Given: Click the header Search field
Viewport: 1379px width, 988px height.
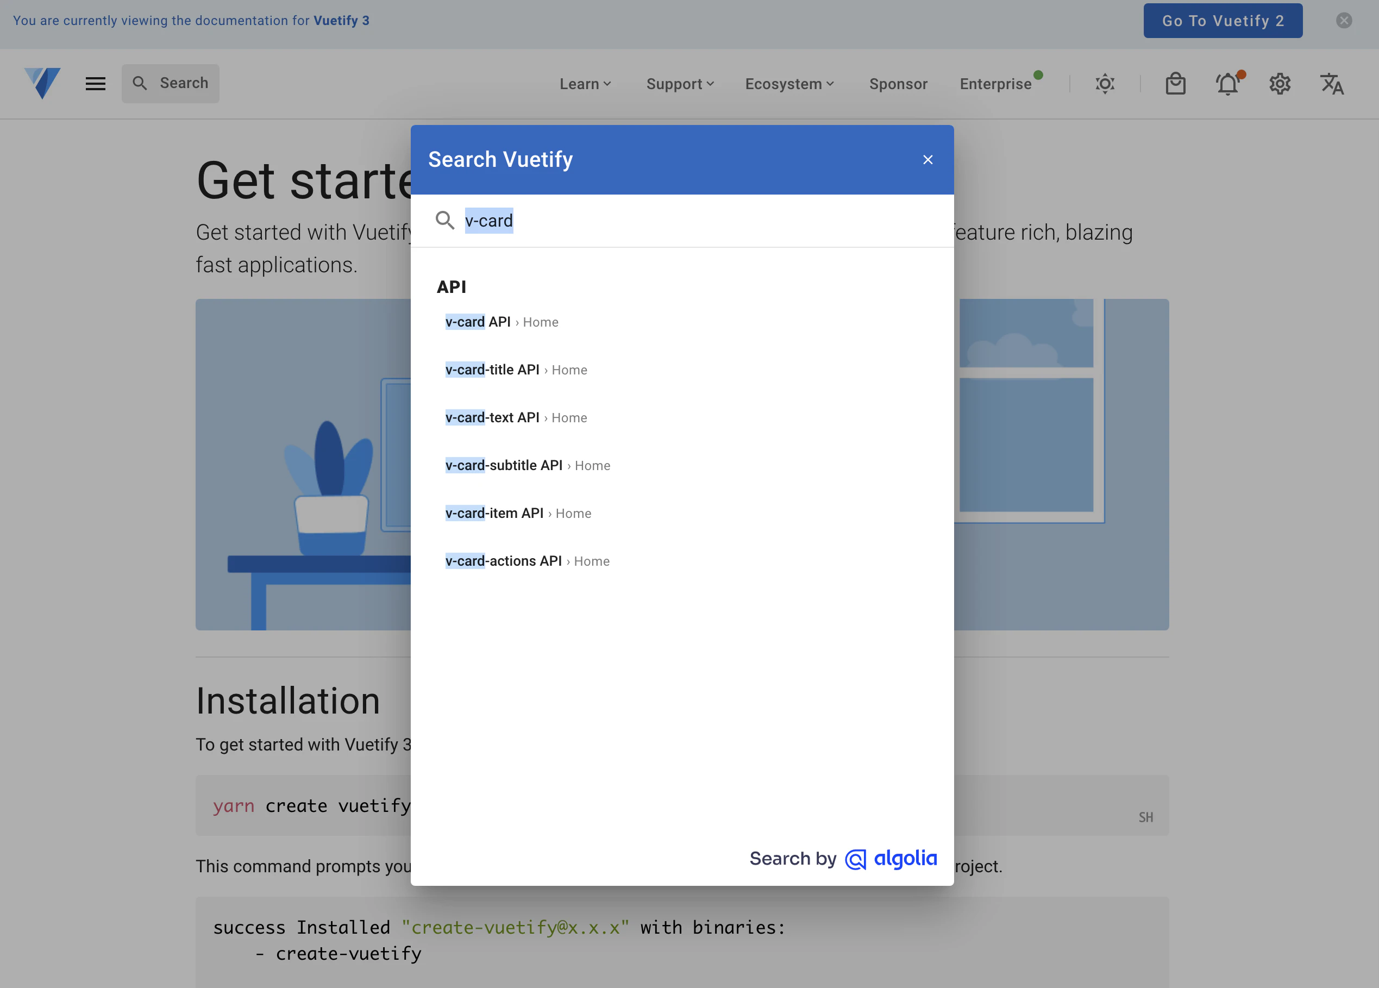Looking at the screenshot, I should (x=170, y=83).
